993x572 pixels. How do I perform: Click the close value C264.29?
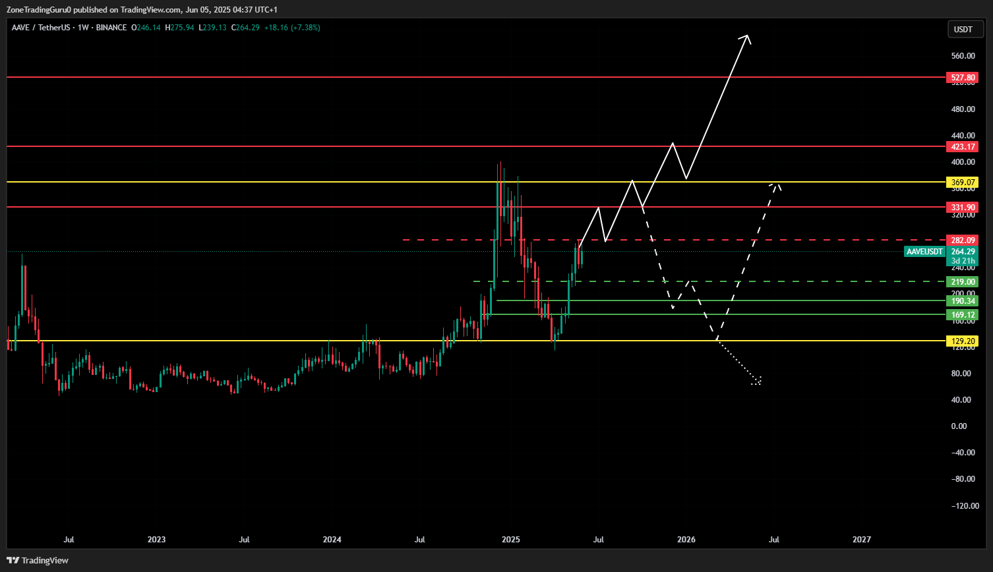[x=245, y=28]
